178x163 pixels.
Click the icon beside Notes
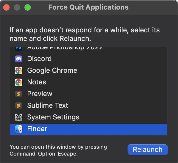[19, 82]
